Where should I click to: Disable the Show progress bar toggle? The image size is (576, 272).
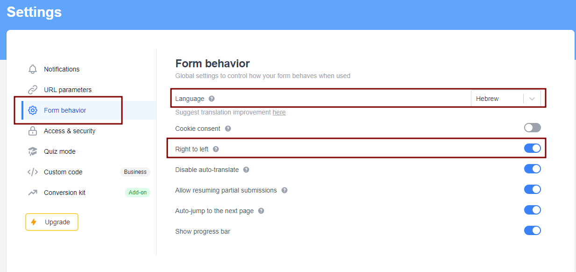(x=532, y=230)
